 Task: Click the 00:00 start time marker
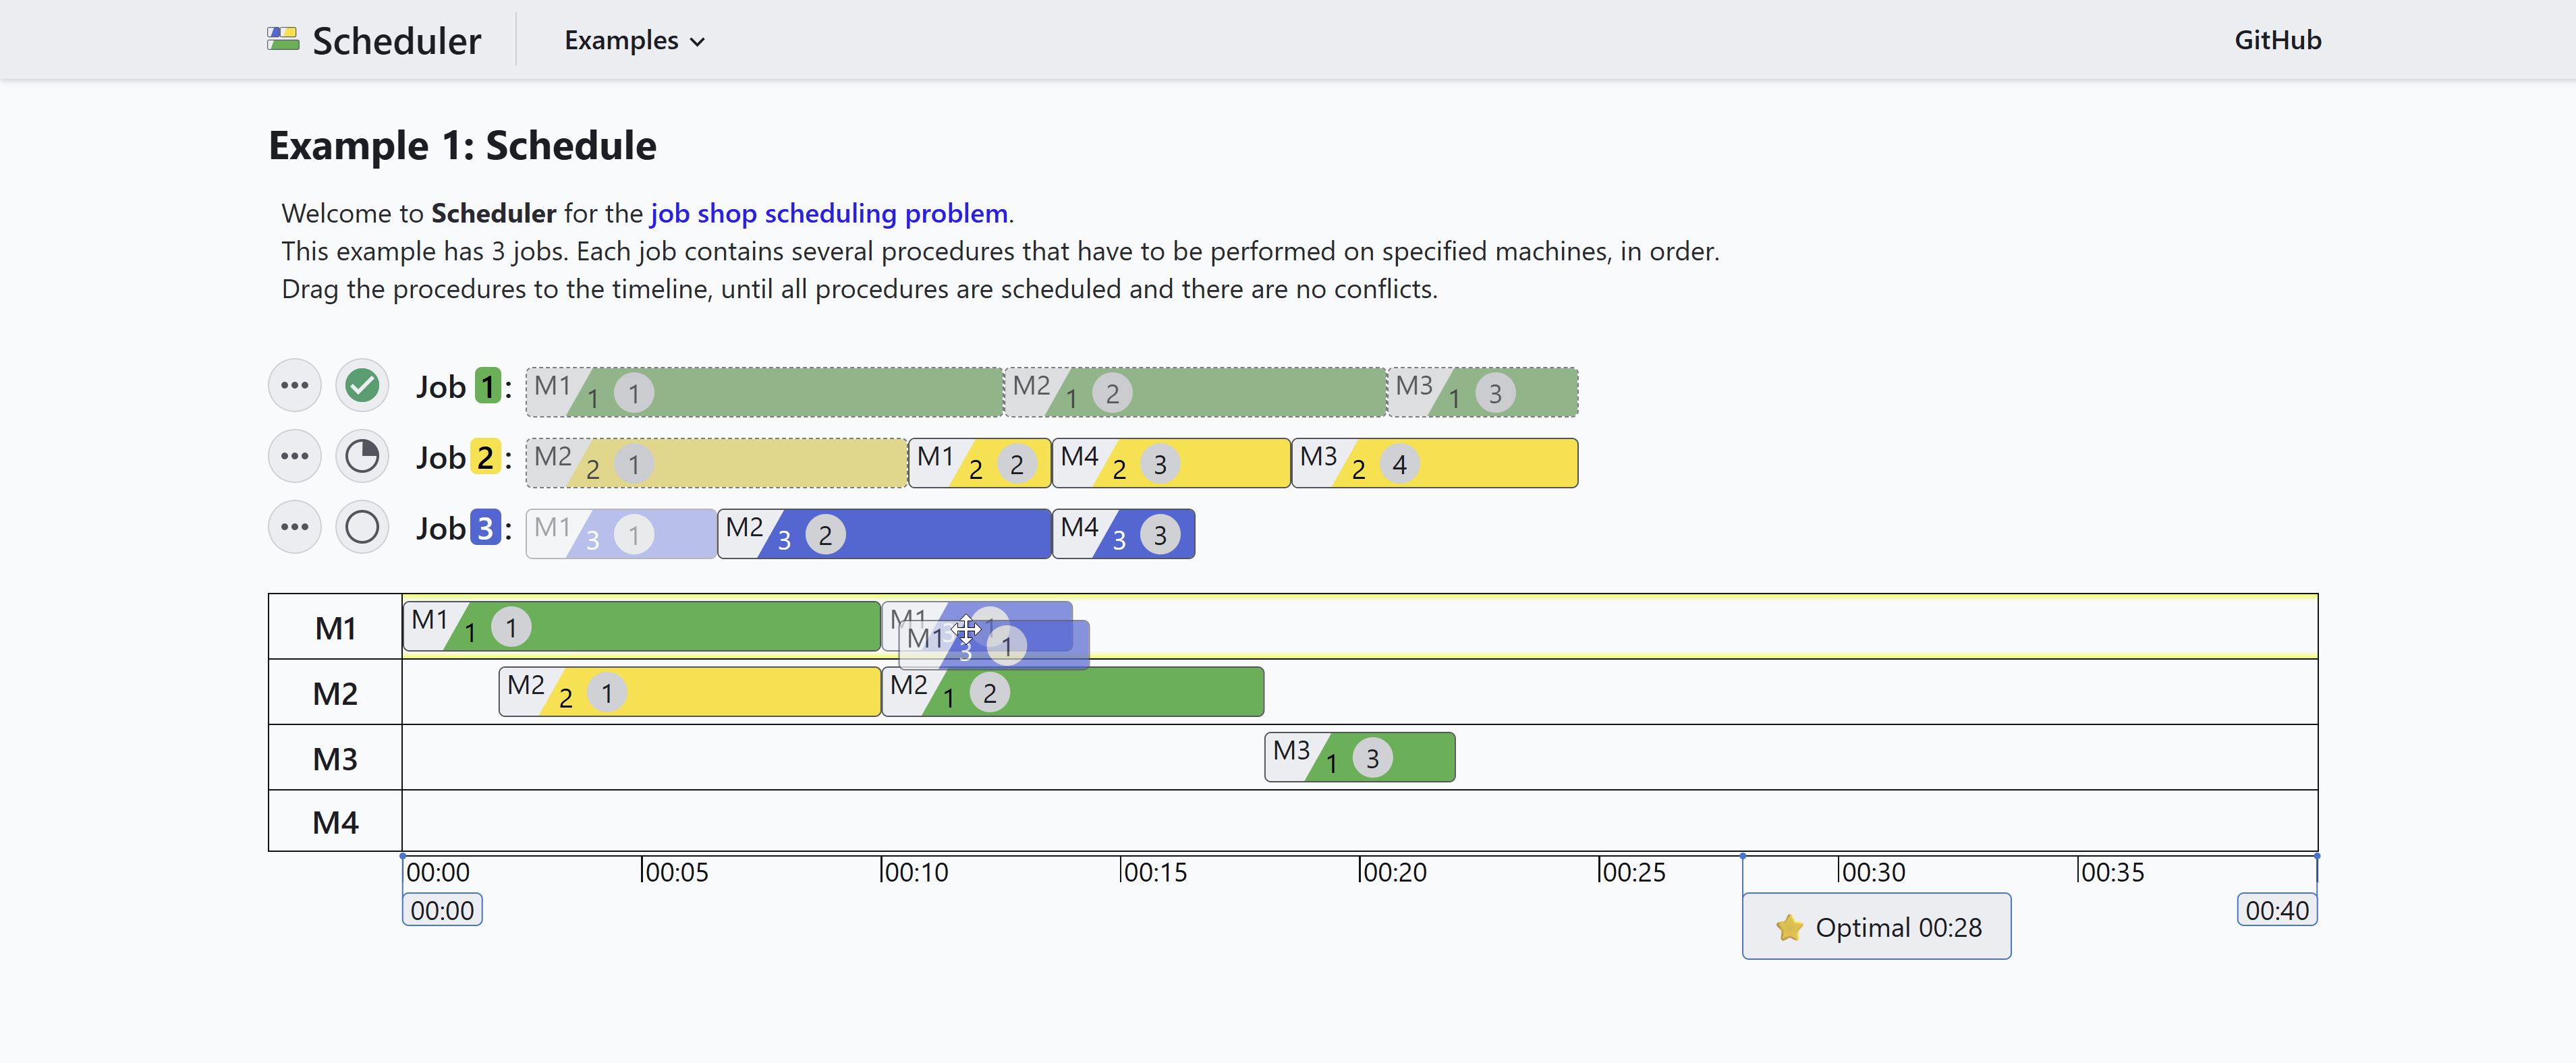click(x=442, y=910)
